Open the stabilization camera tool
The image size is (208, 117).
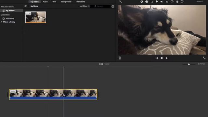157,2
